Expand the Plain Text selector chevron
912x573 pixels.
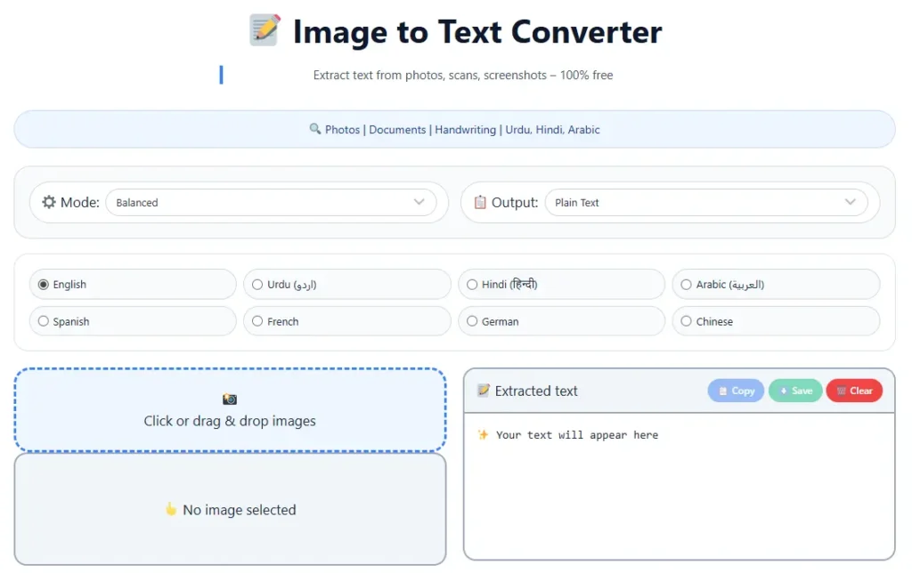[x=852, y=202]
